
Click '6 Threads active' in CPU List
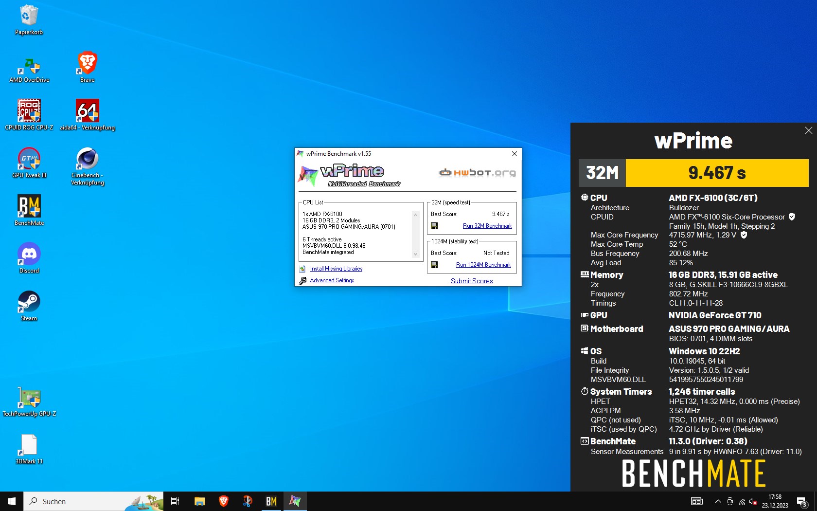click(322, 239)
